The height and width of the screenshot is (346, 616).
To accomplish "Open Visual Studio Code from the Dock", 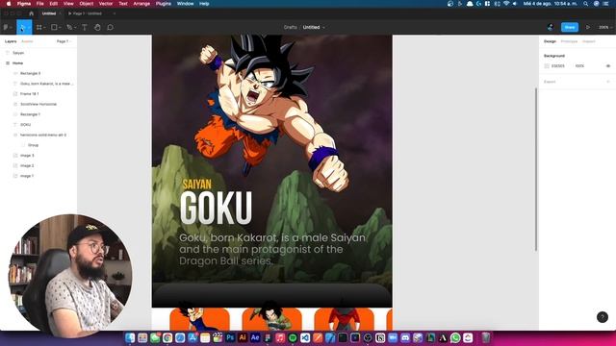I will [305, 337].
